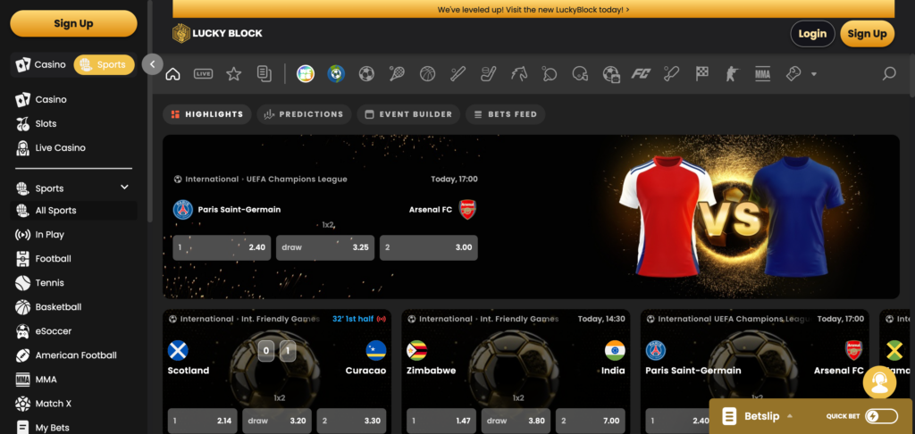Open the LIVE events icon
Viewport: 915px width, 434px height.
click(x=203, y=74)
